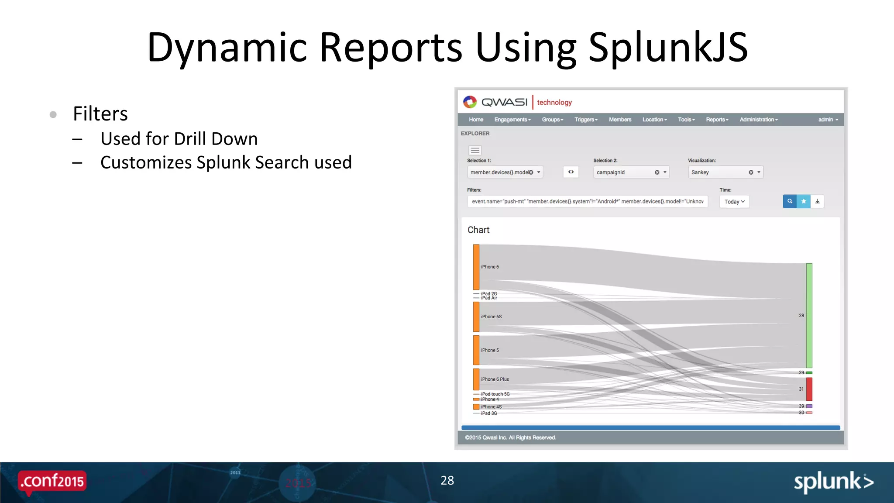The height and width of the screenshot is (503, 894).
Task: Click the EXPLORER page heading
Action: [475, 134]
